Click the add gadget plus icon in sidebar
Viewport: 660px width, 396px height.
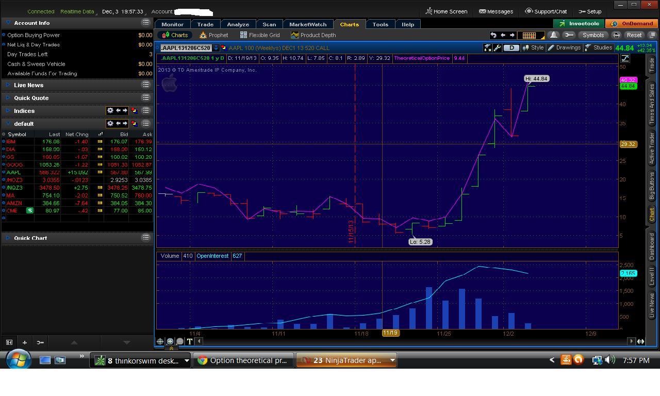point(24,342)
